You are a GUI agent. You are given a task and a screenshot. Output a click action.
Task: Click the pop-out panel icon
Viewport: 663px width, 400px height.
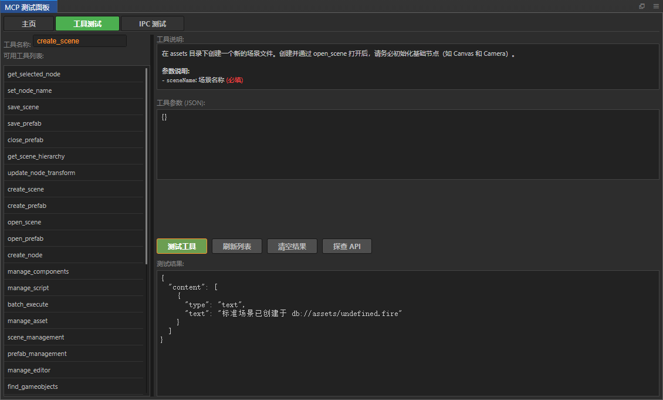coord(642,6)
